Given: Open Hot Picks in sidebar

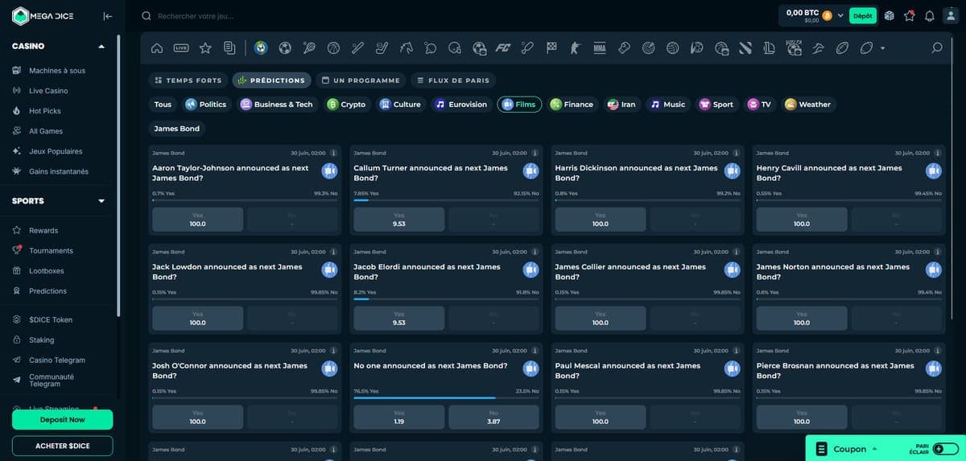Looking at the screenshot, I should pos(44,111).
